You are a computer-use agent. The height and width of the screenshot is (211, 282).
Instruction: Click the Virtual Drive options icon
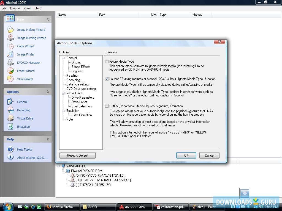(x=10, y=118)
